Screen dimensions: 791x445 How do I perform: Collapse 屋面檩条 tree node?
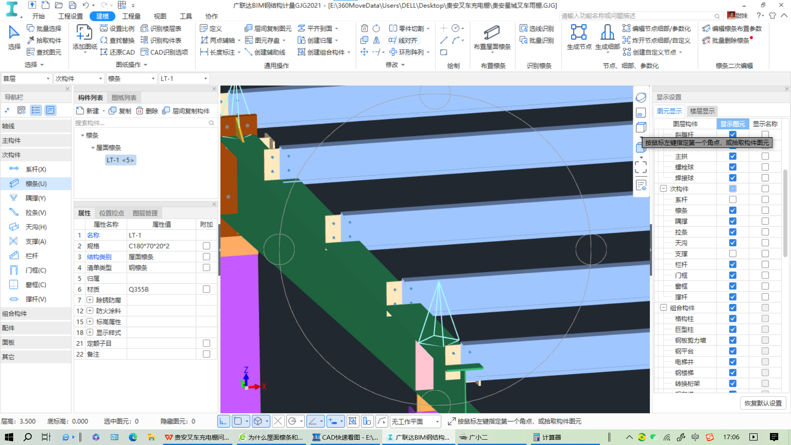click(x=93, y=148)
